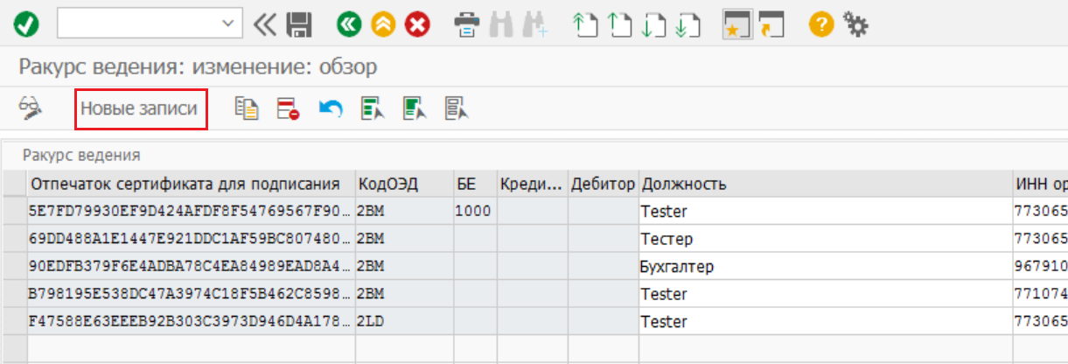Image resolution: width=1068 pixels, height=364 pixels.
Task: Click the green Back arrow icon
Action: 349,24
